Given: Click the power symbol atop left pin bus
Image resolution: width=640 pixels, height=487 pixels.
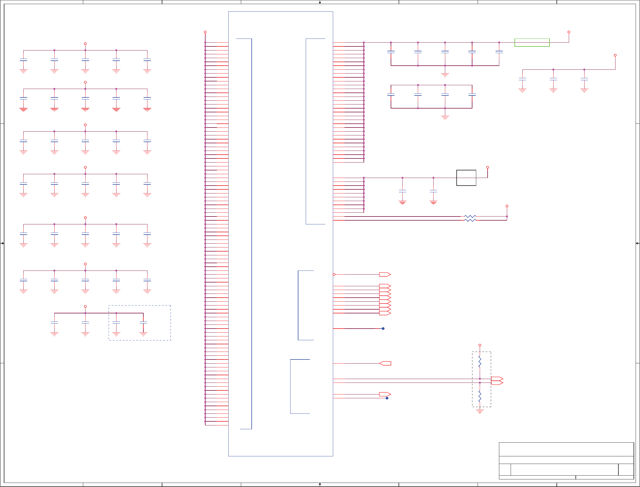Looking at the screenshot, I should click(x=205, y=32).
